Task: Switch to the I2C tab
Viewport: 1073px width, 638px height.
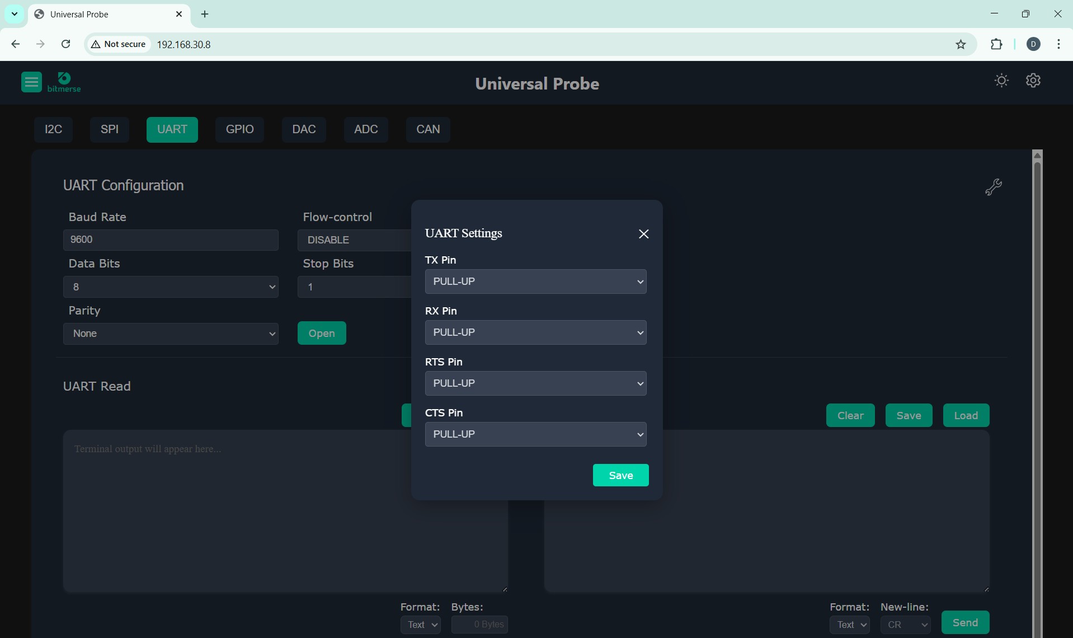Action: (x=53, y=129)
